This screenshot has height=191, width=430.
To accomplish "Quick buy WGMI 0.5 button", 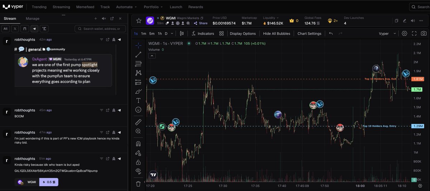I will point(48,182).
